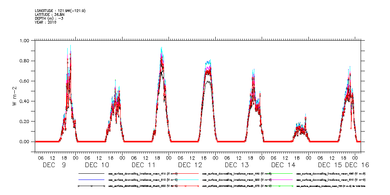Click the red x-marked legend line for 670
Screen dimensions: 390x195
(x=185, y=186)
